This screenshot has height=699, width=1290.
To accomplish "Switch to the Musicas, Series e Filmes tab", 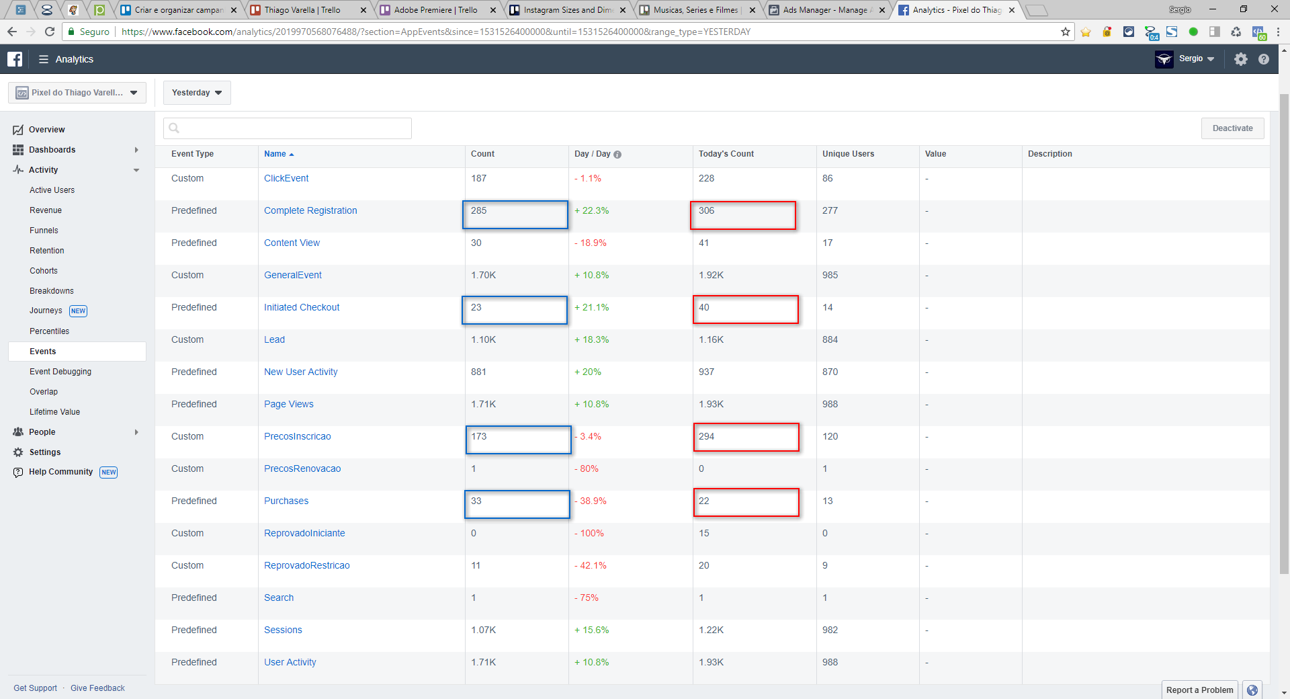I will pyautogui.click(x=697, y=10).
